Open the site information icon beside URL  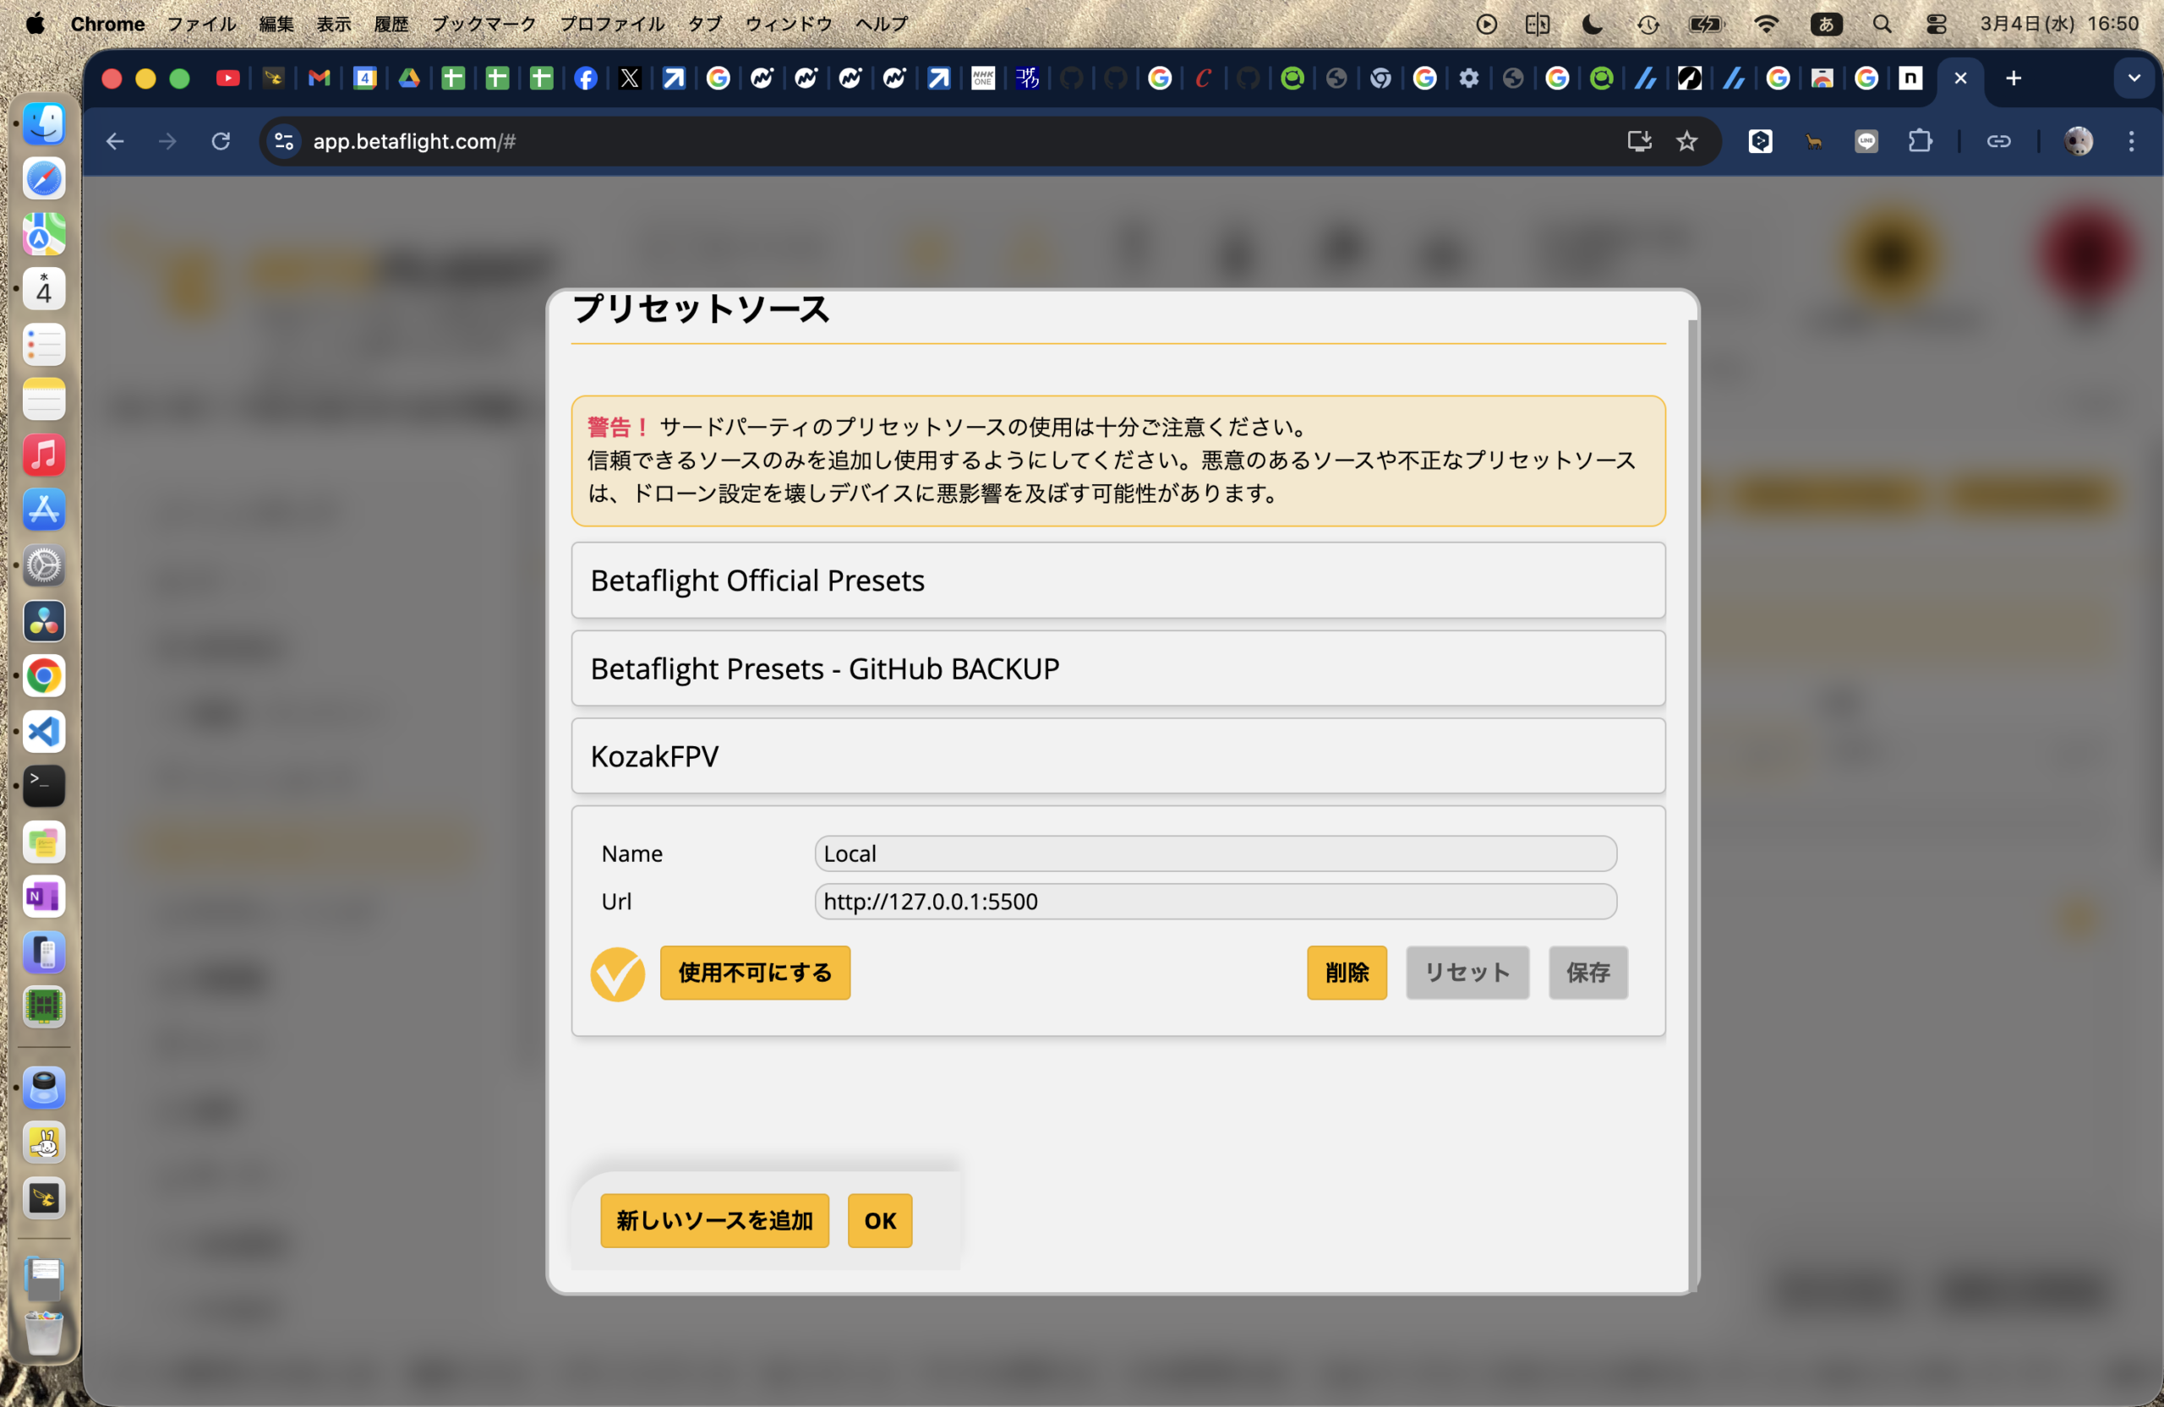[x=284, y=142]
